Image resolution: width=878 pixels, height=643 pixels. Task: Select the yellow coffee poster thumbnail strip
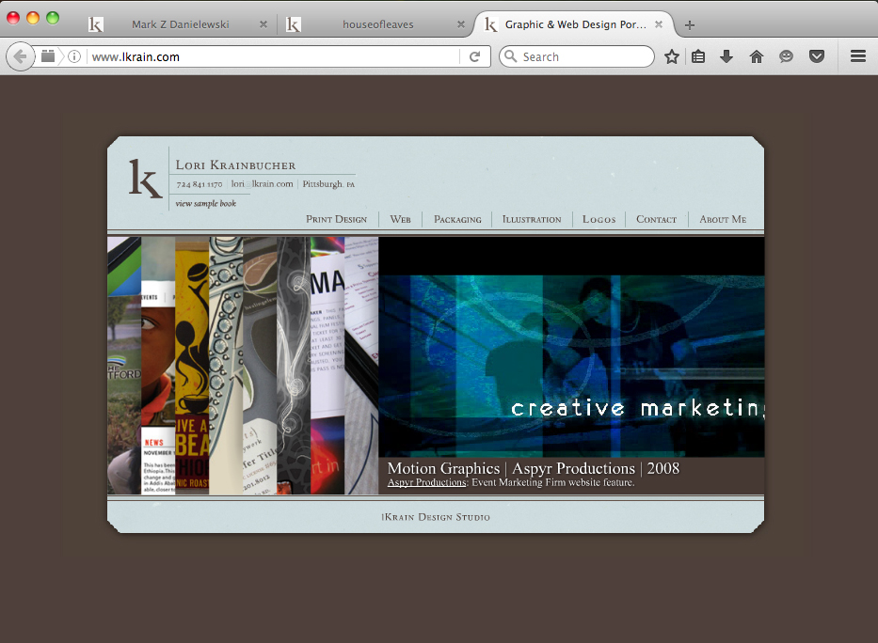(x=192, y=366)
